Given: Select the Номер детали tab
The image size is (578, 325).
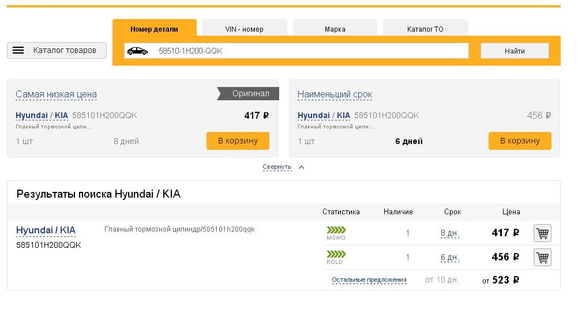Looking at the screenshot, I should tap(154, 29).
